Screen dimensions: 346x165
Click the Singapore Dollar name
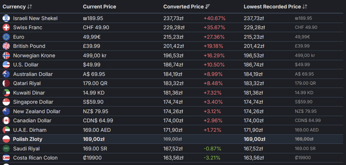point(33,102)
